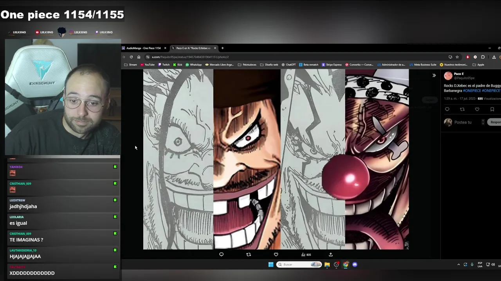The image size is (501, 281).
Task: Click the heart icon below the photo
Action: (276, 254)
